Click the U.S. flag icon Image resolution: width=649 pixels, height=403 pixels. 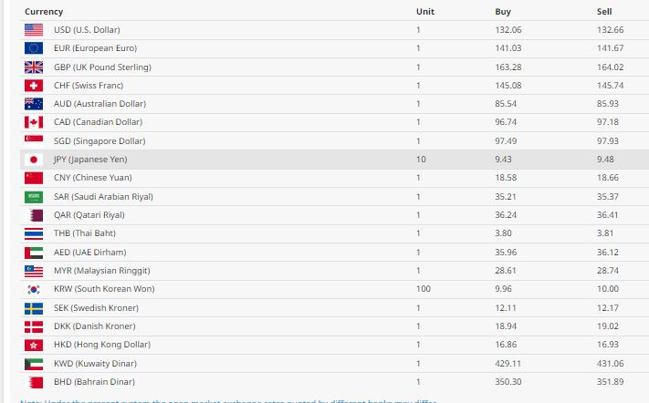(x=34, y=30)
